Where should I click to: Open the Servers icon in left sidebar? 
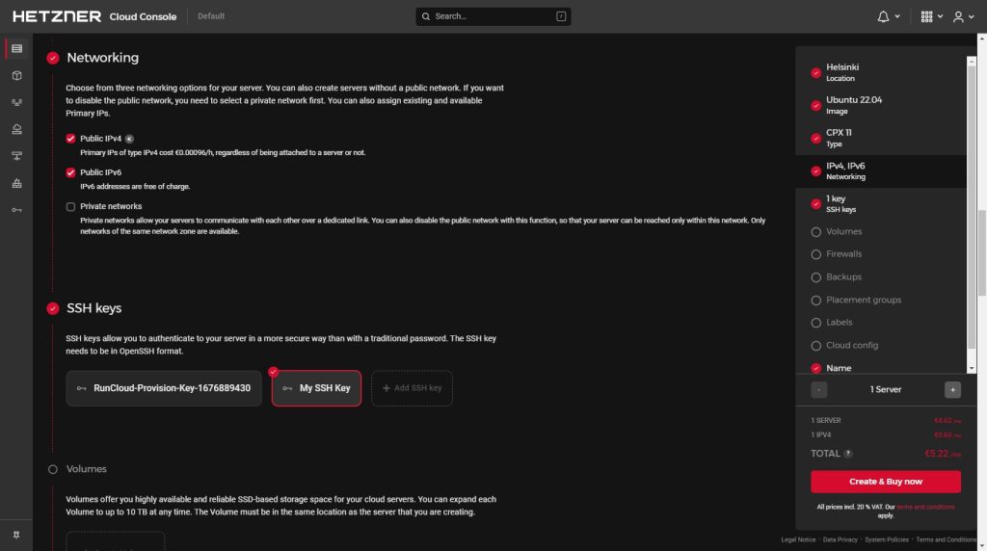[16, 48]
